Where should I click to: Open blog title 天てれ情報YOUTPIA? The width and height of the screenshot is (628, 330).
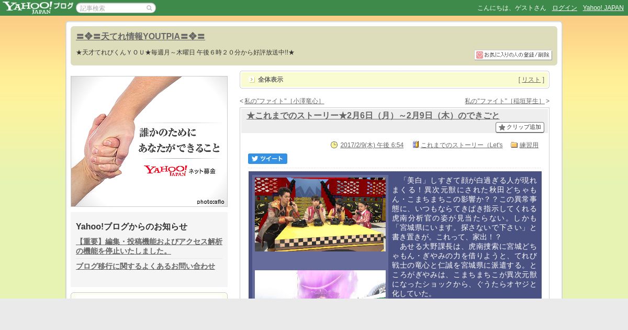pos(140,37)
